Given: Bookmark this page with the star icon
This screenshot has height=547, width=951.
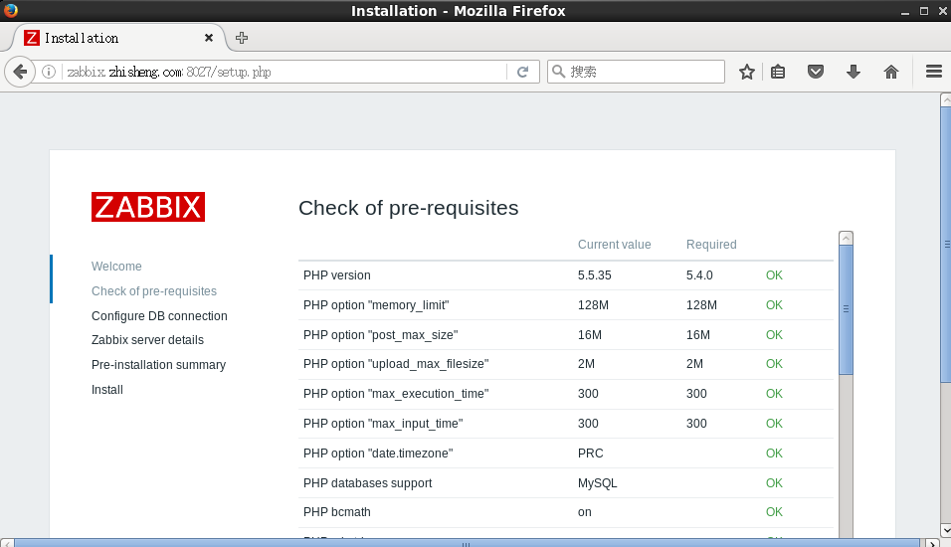Looking at the screenshot, I should [x=747, y=72].
